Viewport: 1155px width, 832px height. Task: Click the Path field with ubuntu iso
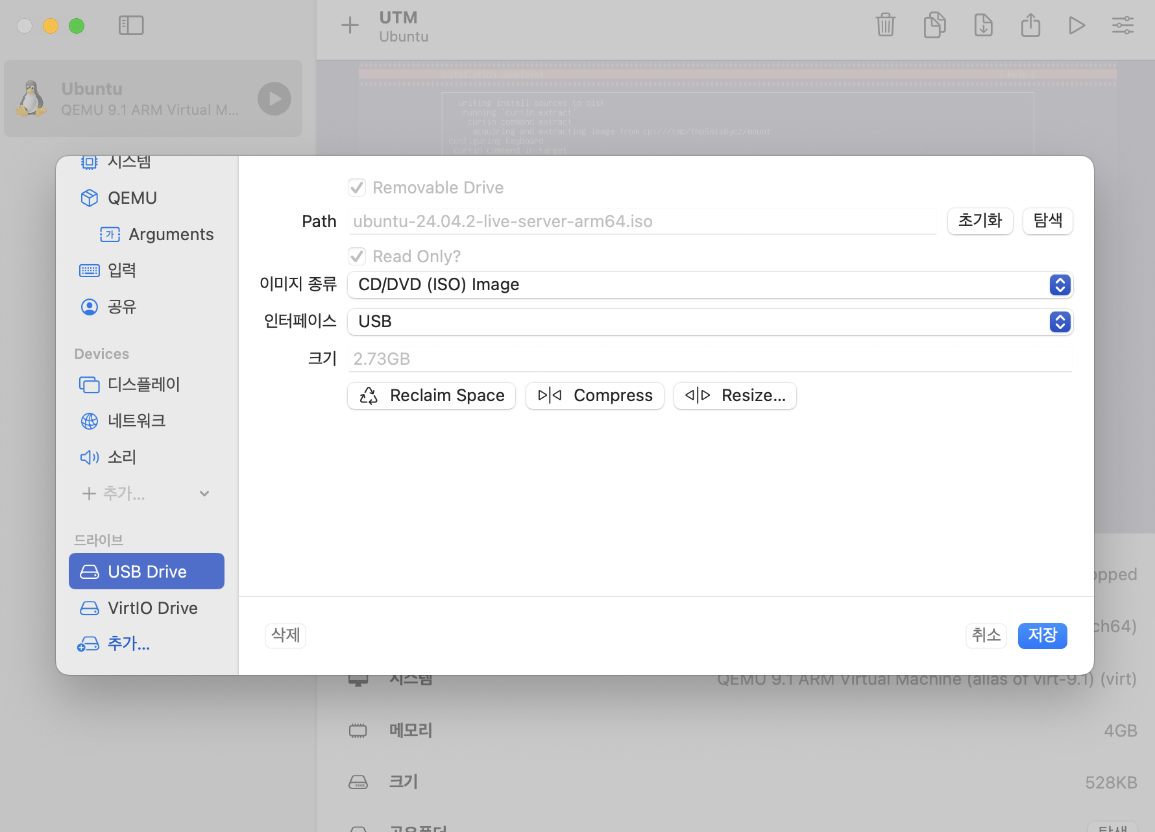642,221
